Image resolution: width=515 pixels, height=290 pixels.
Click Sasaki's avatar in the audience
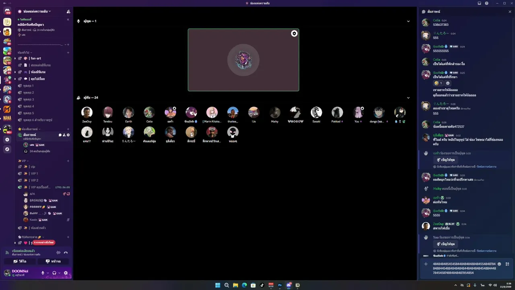(x=316, y=112)
